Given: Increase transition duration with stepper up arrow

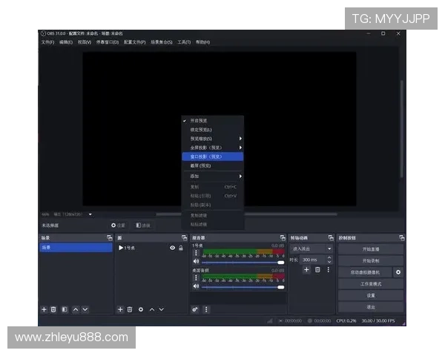Looking at the screenshot, I should pyautogui.click(x=329, y=258).
